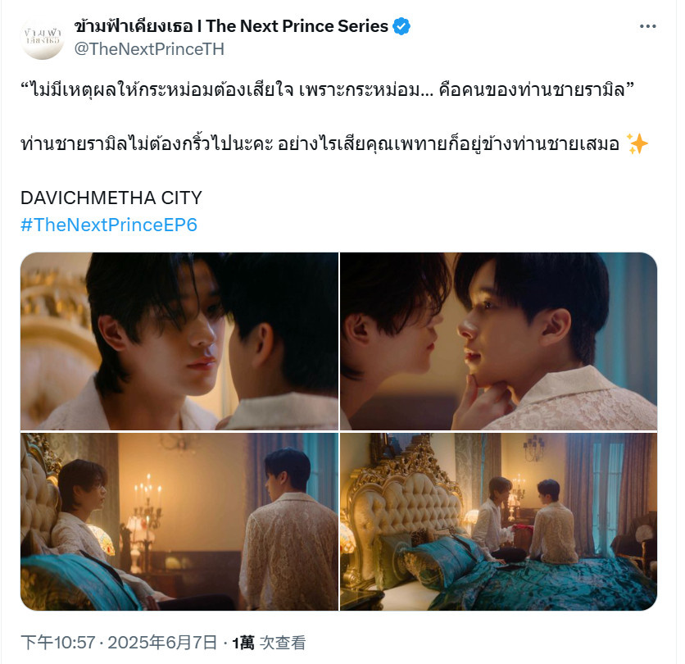Viewport: 685px width, 664px height.
Task: Click the tweet timestamp 下午10:57
Action: tap(57, 643)
